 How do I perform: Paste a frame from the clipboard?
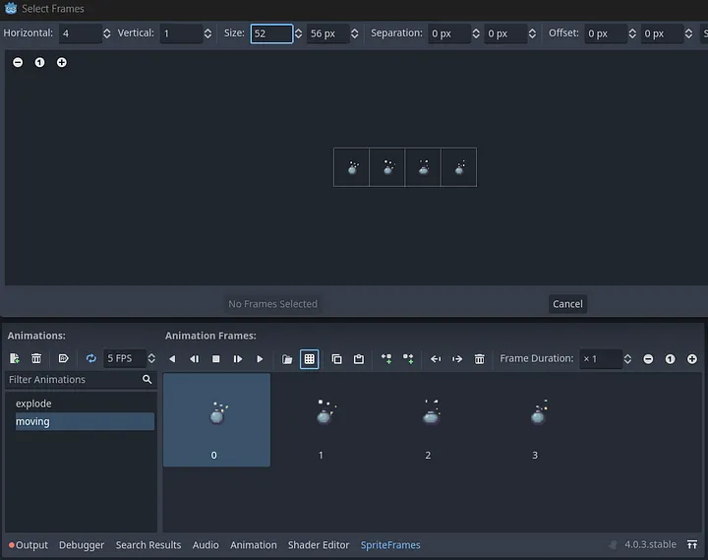click(359, 359)
